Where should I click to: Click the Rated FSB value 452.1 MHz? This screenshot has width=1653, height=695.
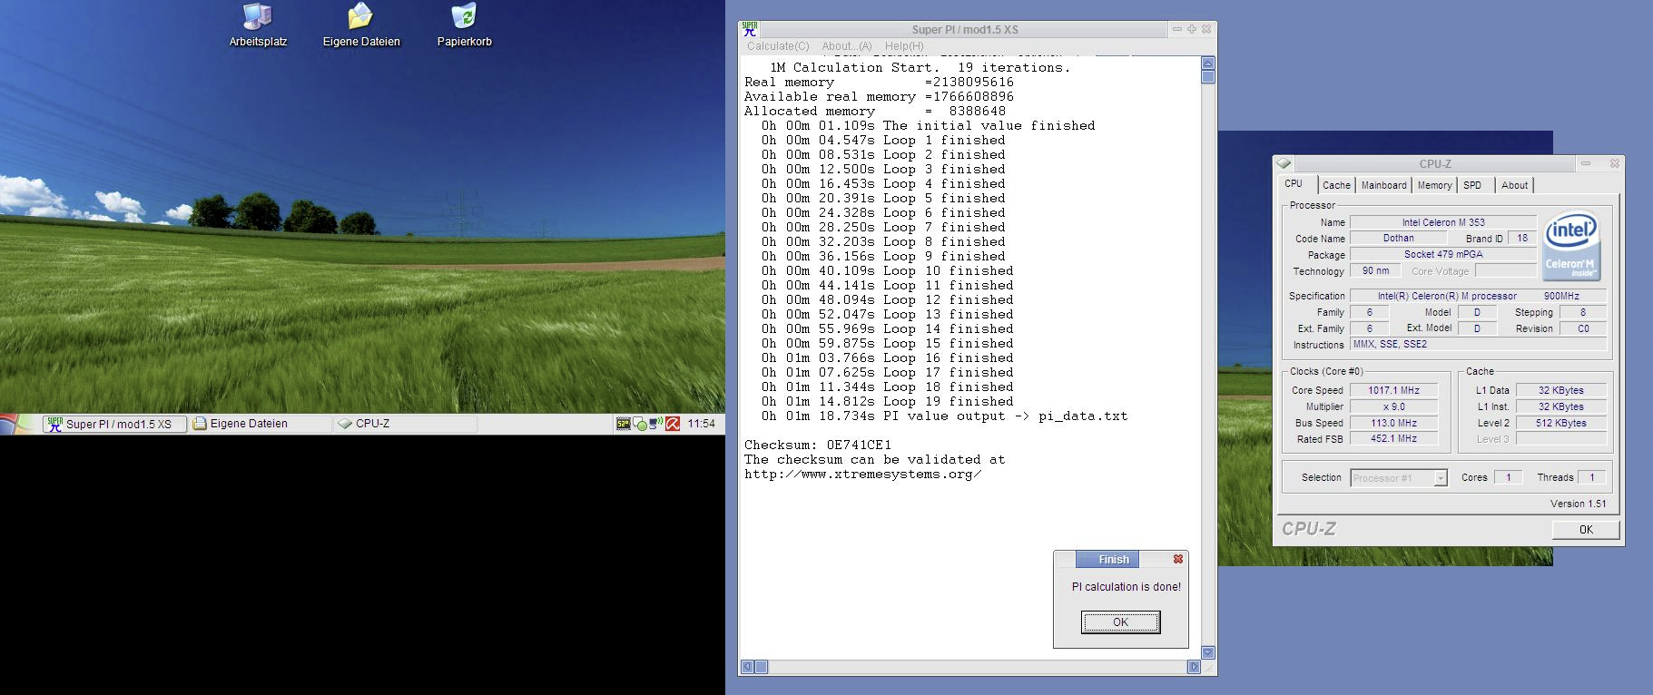[x=1394, y=438]
